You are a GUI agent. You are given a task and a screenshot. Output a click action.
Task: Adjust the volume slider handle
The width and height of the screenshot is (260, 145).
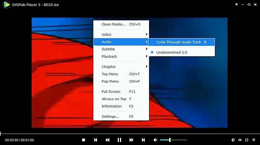coord(170,140)
